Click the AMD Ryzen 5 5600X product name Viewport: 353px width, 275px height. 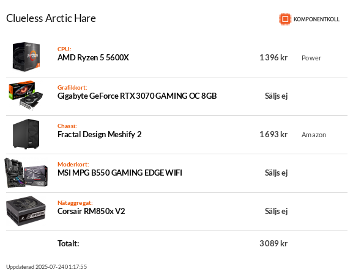click(93, 58)
